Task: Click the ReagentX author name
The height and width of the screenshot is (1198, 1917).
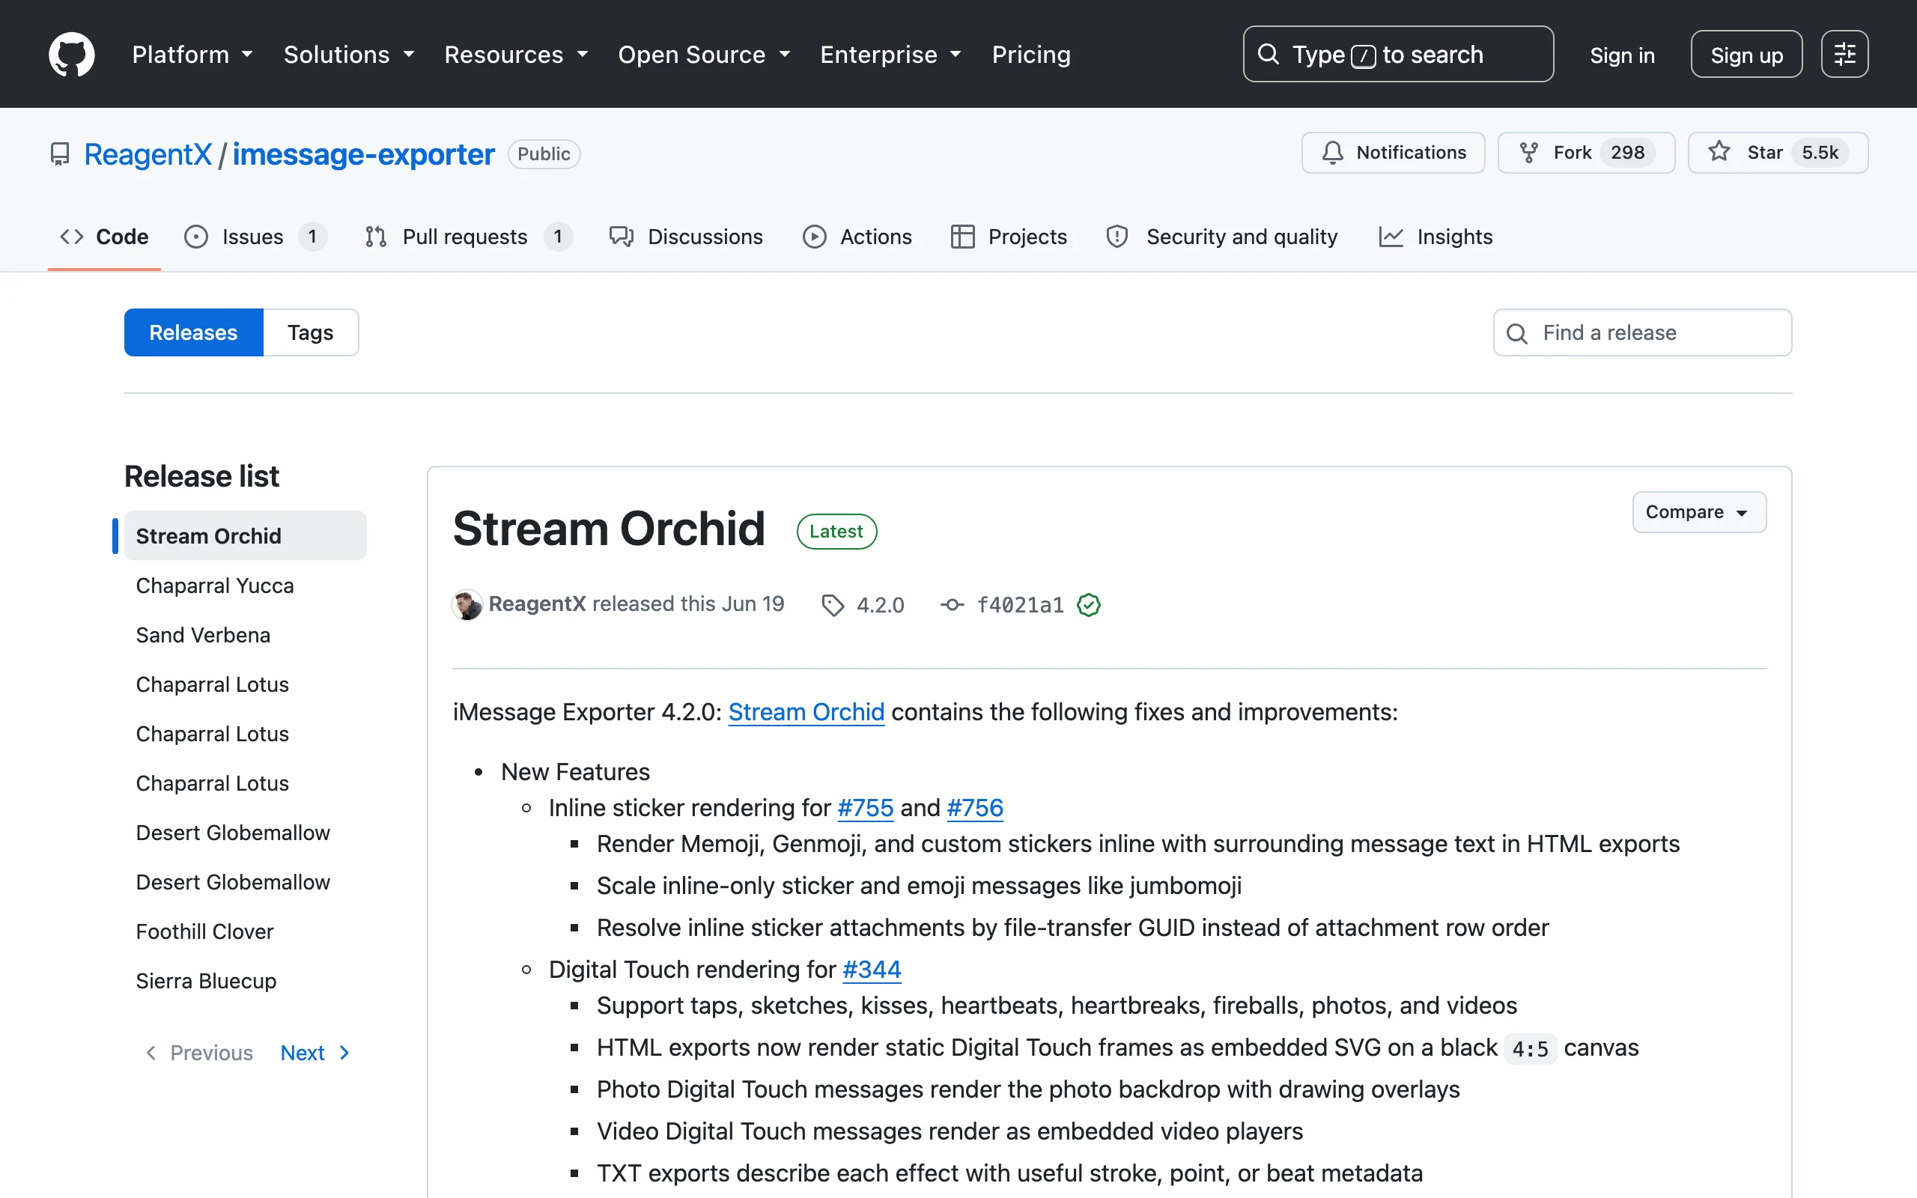Action: (537, 603)
